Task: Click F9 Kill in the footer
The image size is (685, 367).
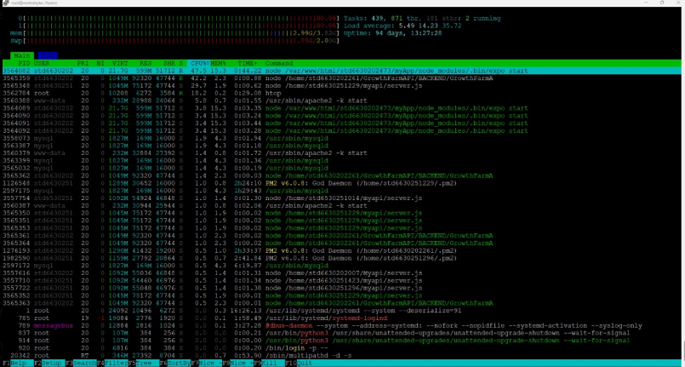Action: tap(269, 363)
